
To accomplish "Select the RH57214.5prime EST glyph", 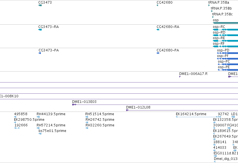I will point(38,128).
